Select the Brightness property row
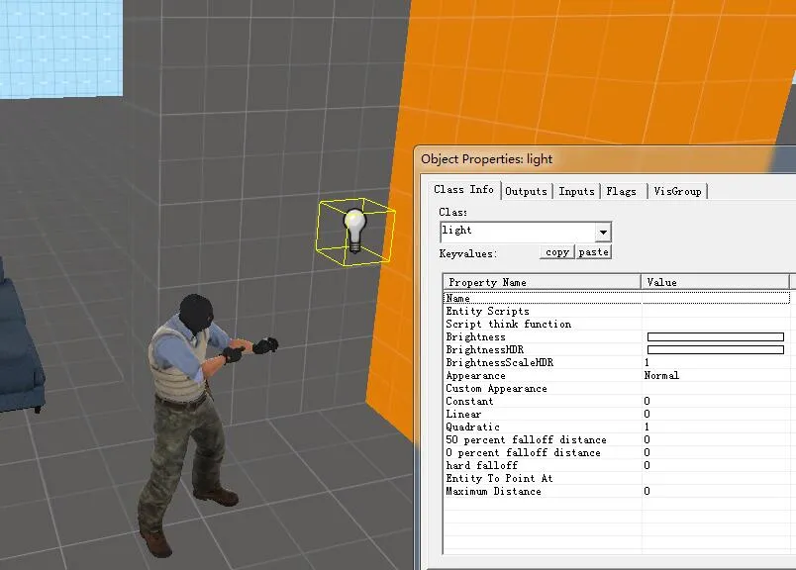 pos(617,337)
